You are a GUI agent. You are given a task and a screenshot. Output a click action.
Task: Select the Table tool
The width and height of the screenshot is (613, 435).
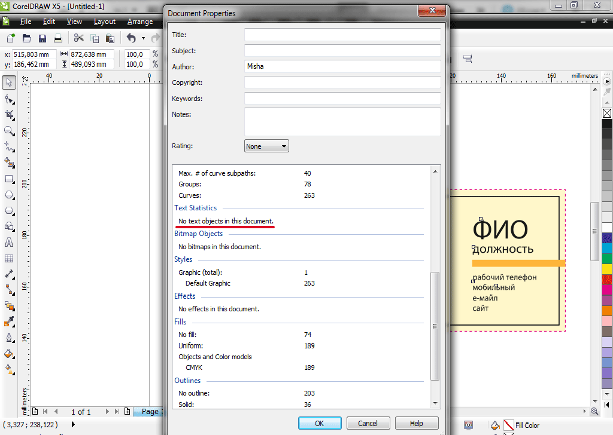pyautogui.click(x=9, y=259)
